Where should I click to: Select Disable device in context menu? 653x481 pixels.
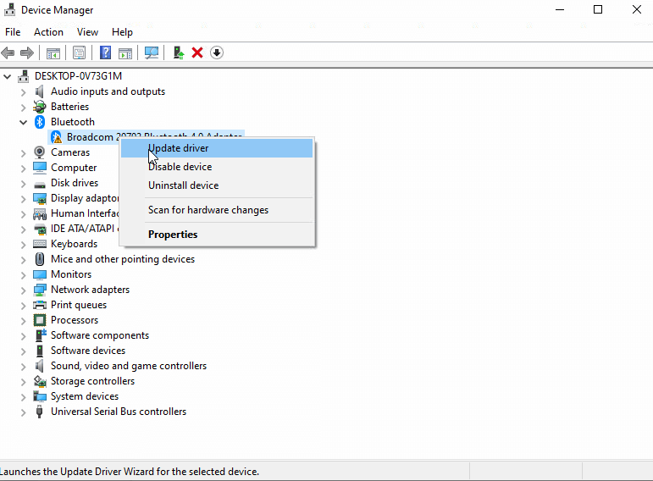(x=180, y=167)
